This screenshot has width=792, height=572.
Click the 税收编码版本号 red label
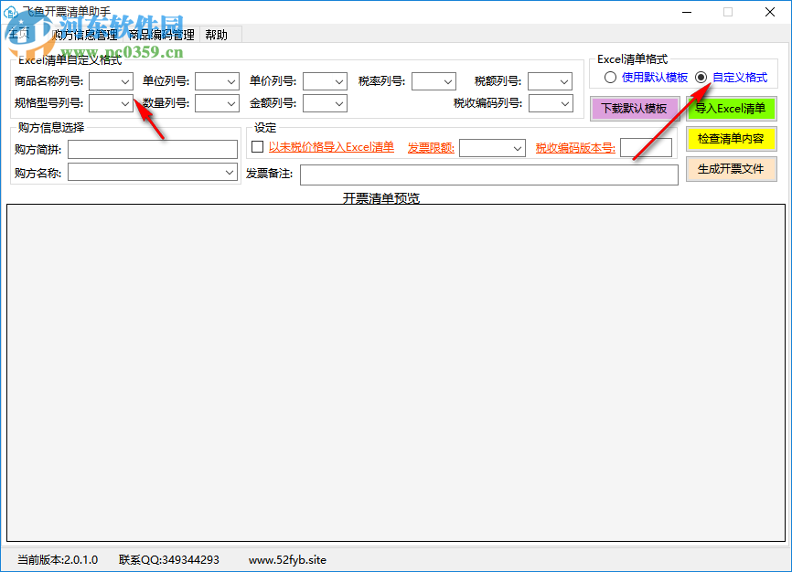575,148
